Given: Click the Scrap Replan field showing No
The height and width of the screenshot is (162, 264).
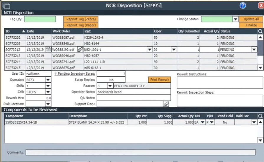Looking at the screenshot, I should point(111,80).
